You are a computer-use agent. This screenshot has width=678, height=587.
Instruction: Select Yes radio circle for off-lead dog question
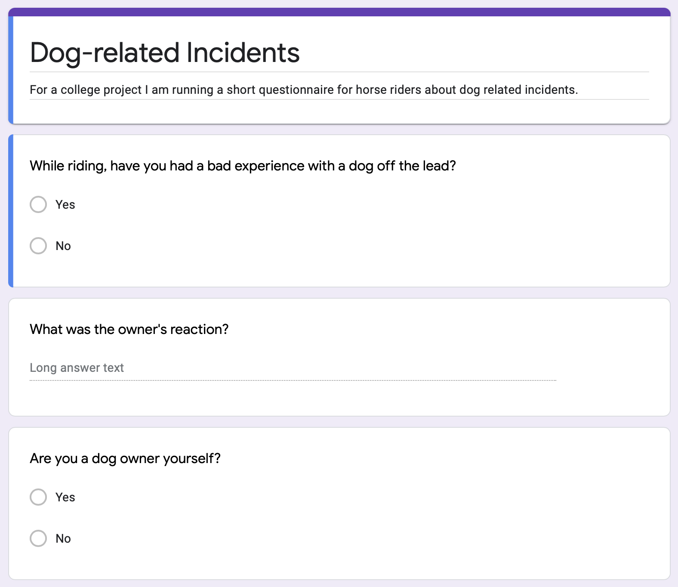click(x=38, y=204)
